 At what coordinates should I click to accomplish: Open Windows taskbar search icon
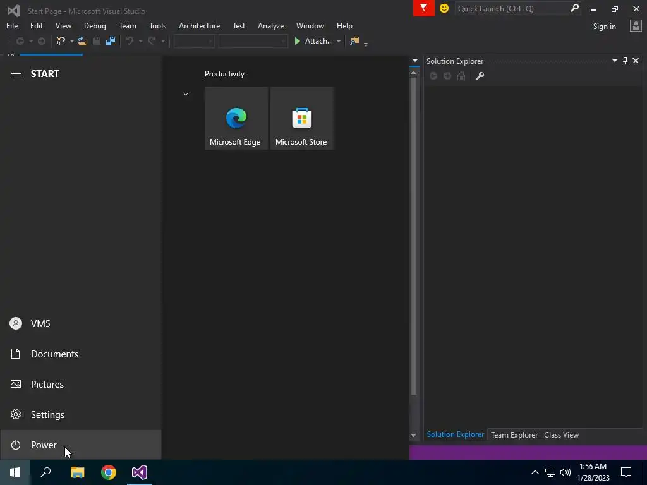[45, 472]
